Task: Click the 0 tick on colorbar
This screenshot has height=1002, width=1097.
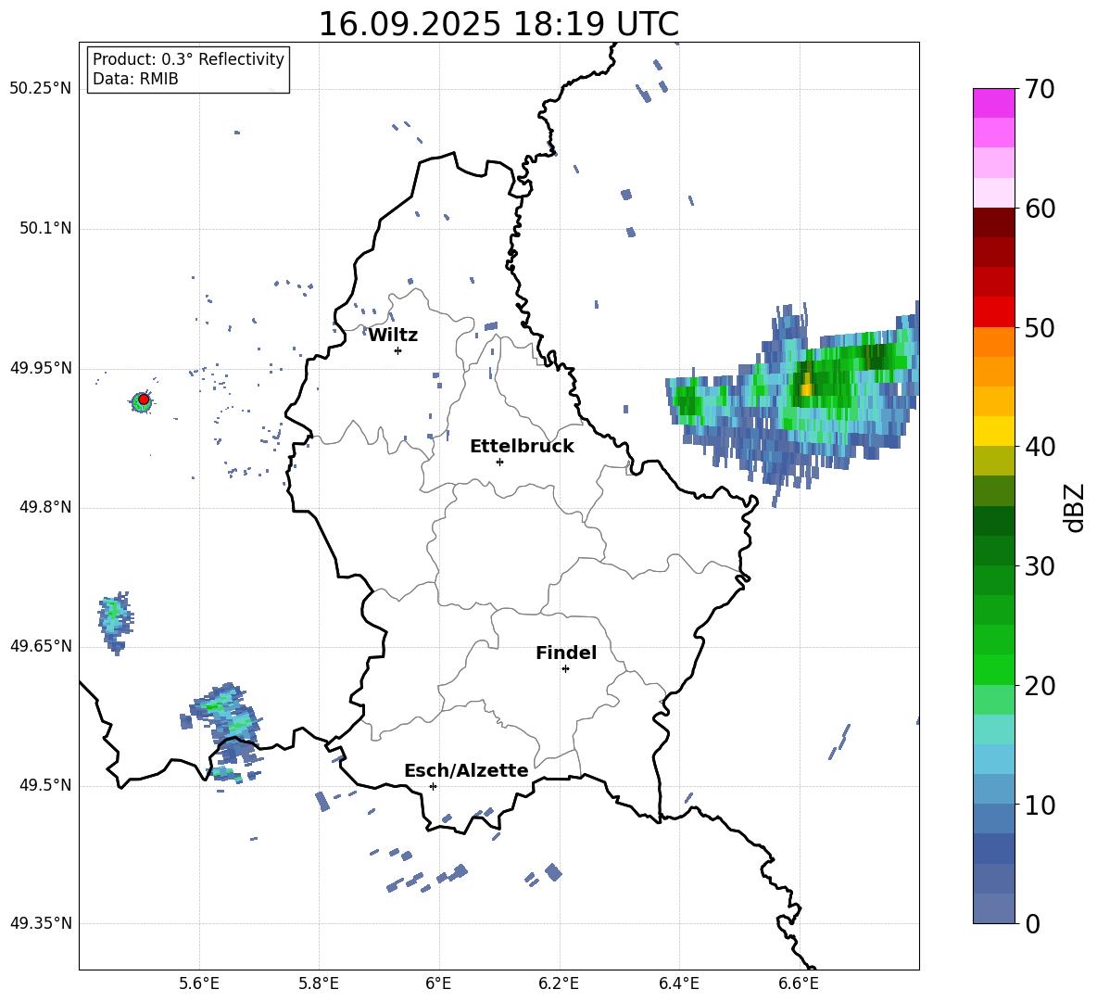Action: tap(1032, 924)
